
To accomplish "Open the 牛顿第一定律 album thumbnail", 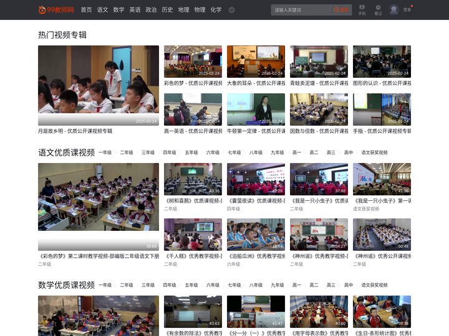I will click(256, 110).
